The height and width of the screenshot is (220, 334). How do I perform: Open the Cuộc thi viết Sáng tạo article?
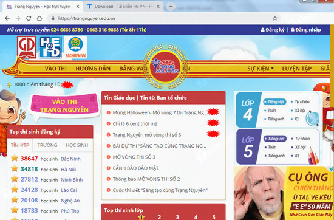[x=160, y=190]
